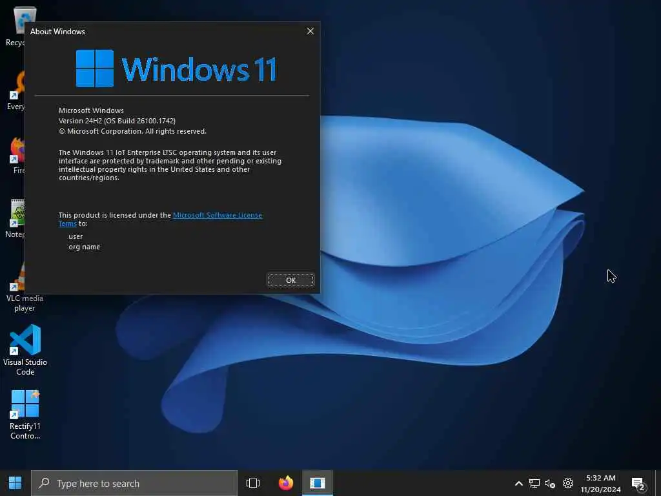Image resolution: width=661 pixels, height=496 pixels.
Task: Select the active winver taskbar button
Action: (x=318, y=483)
